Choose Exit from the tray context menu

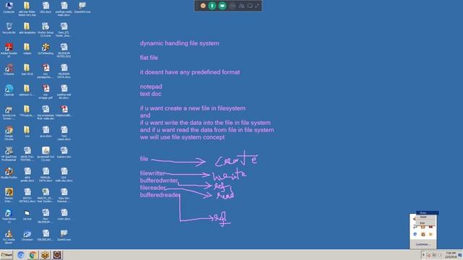click(426, 223)
